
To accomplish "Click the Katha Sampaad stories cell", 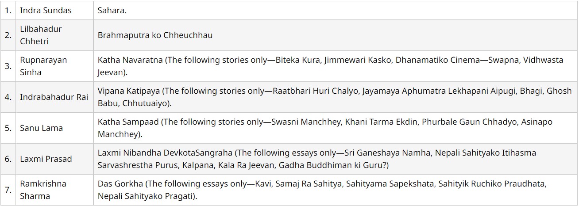I will click(x=325, y=128).
